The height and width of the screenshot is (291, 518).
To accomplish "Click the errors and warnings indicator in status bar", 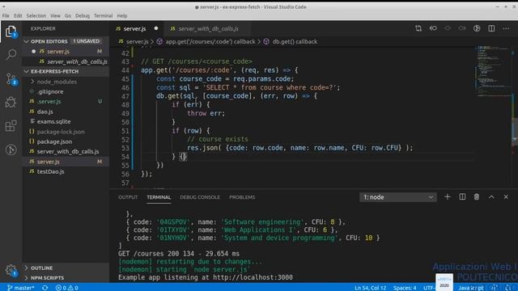I will pyautogui.click(x=67, y=288).
